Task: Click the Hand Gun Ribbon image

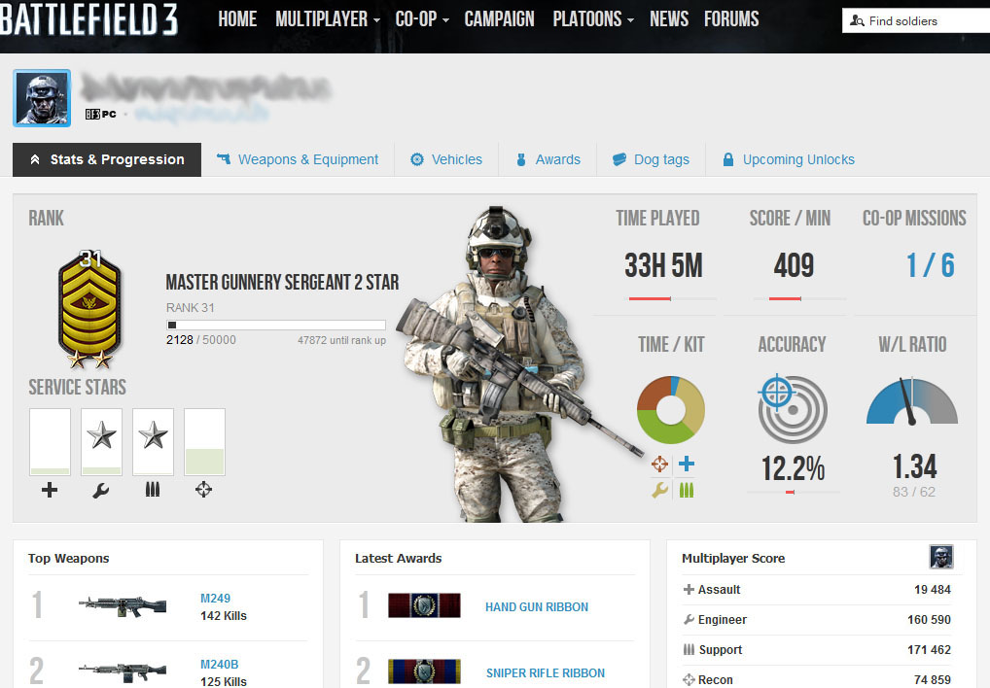Action: point(424,605)
